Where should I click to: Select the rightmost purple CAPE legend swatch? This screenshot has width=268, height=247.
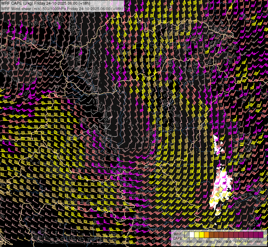coord(261,235)
